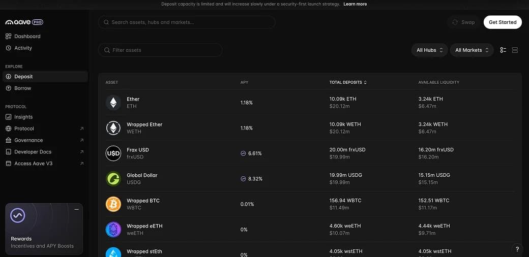This screenshot has width=529, height=257.
Task: Click 20.00m frxUSD total deposits value
Action: click(347, 149)
